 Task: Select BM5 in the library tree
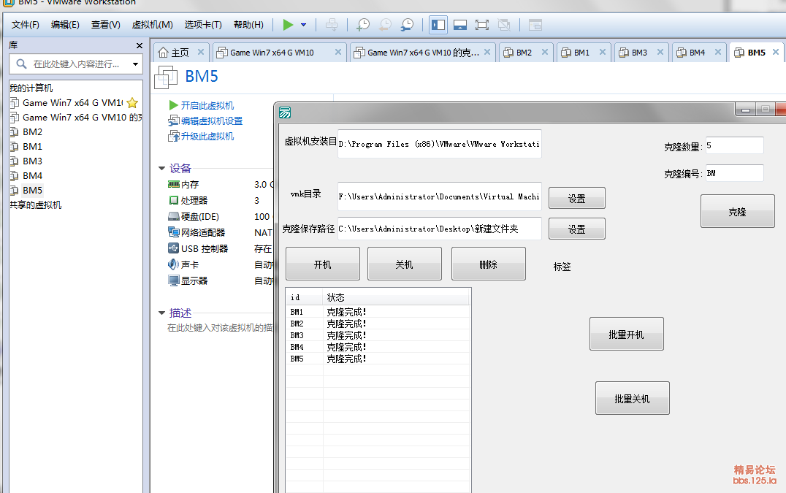tap(32, 191)
